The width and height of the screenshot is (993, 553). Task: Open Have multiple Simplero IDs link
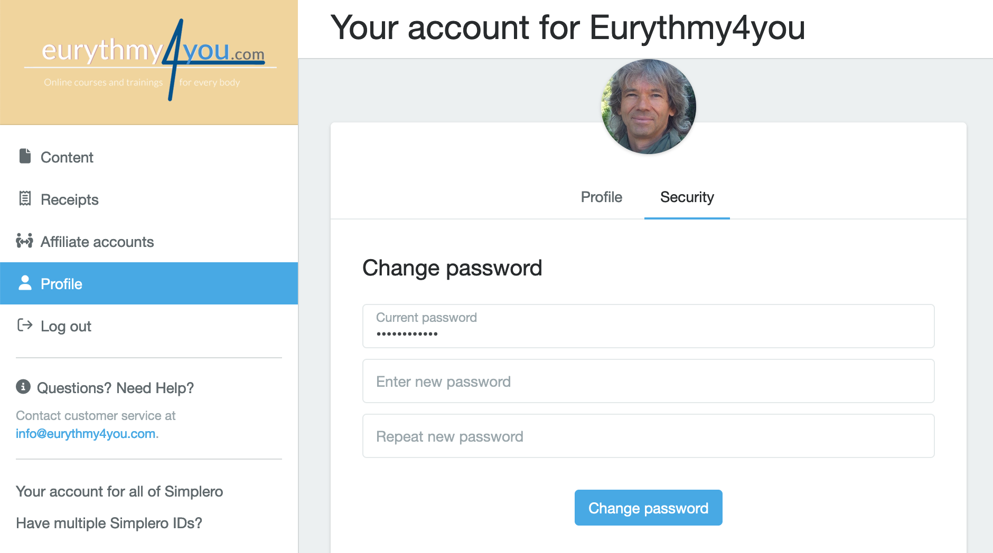tap(109, 523)
